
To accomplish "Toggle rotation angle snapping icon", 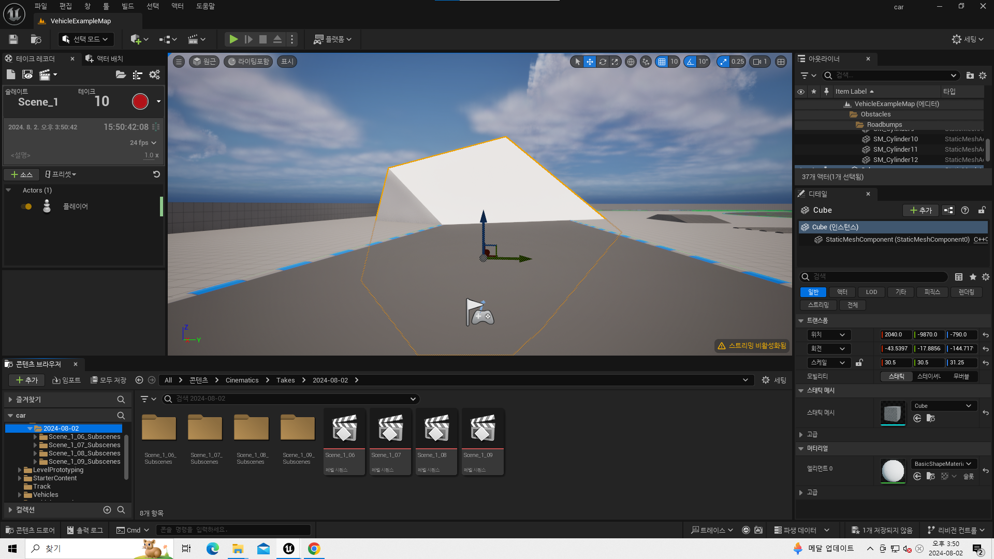I will point(691,62).
